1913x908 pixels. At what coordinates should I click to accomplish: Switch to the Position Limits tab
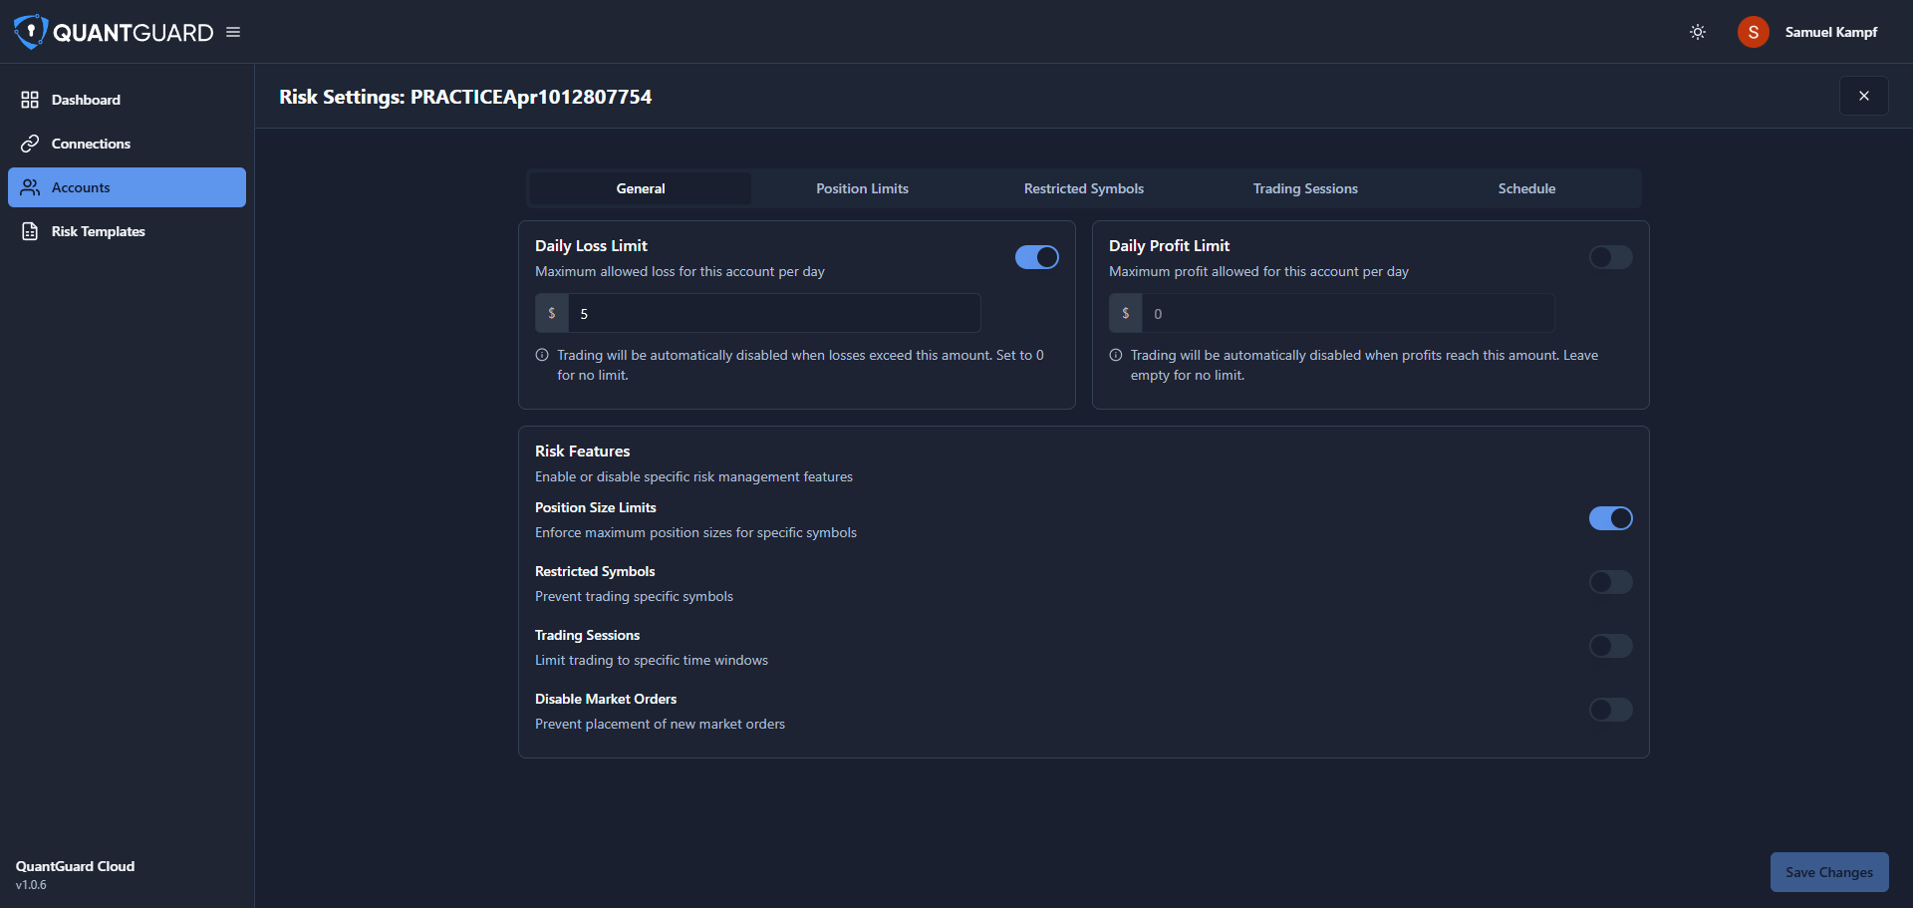click(x=862, y=188)
